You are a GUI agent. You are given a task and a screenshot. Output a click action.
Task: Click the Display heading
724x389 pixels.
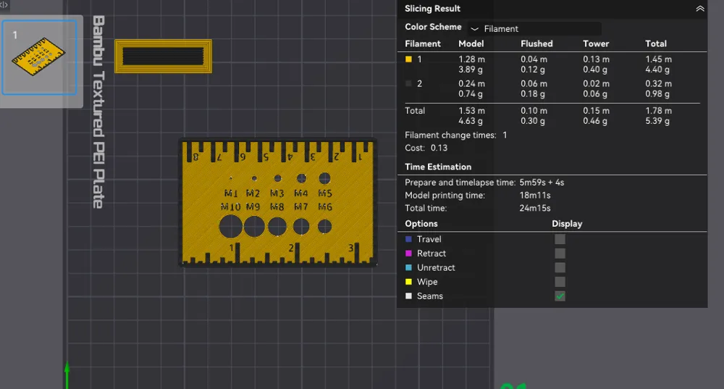point(567,224)
